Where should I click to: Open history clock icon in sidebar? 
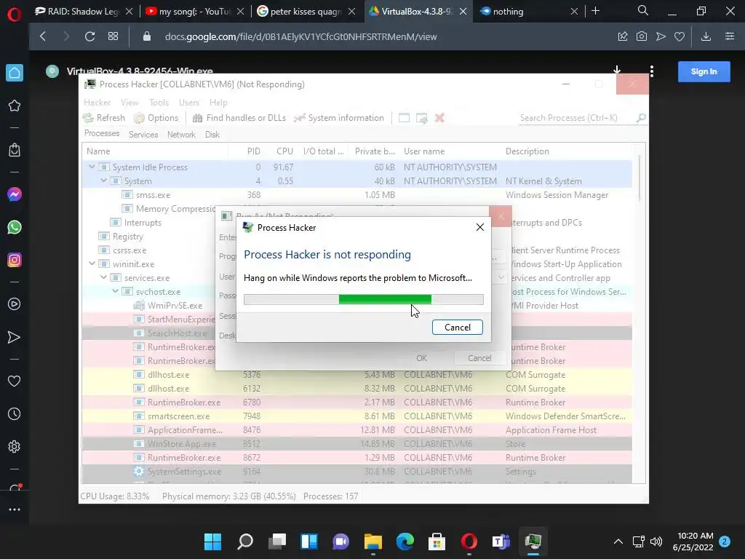(x=15, y=414)
